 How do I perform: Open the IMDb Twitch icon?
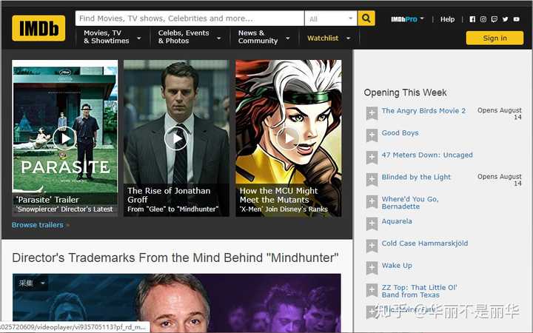pos(495,19)
